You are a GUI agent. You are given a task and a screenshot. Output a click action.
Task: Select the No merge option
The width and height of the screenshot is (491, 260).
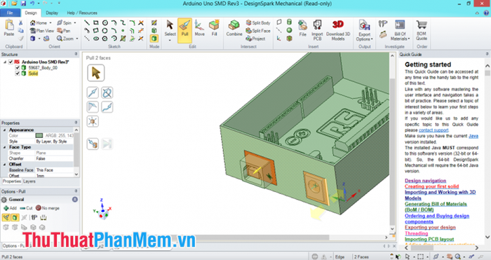tap(47, 208)
